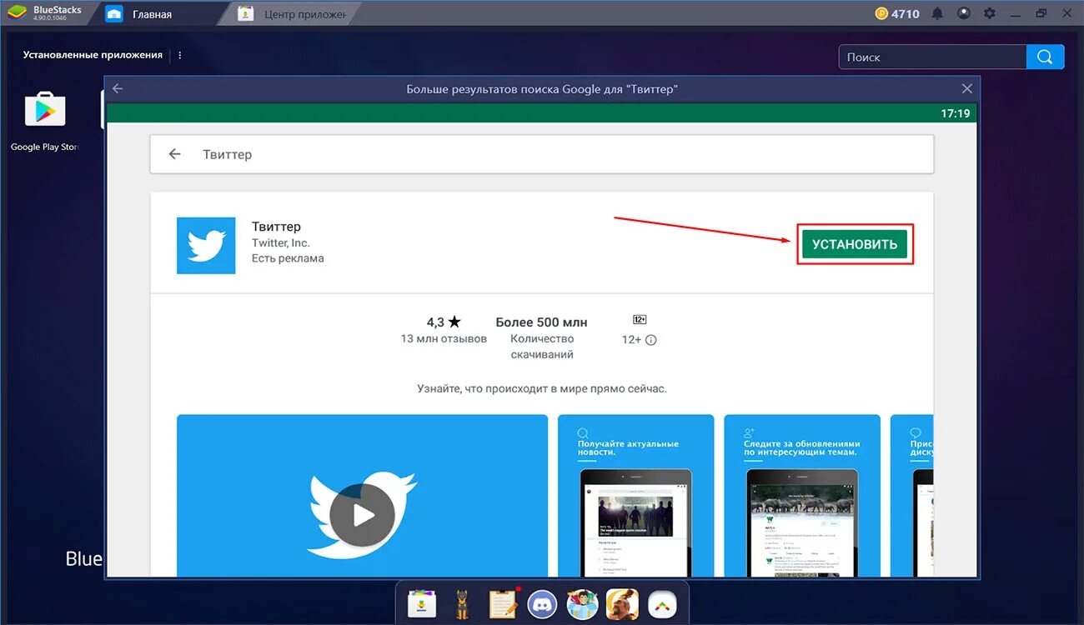Open the Google Play Store app icon

[x=44, y=110]
